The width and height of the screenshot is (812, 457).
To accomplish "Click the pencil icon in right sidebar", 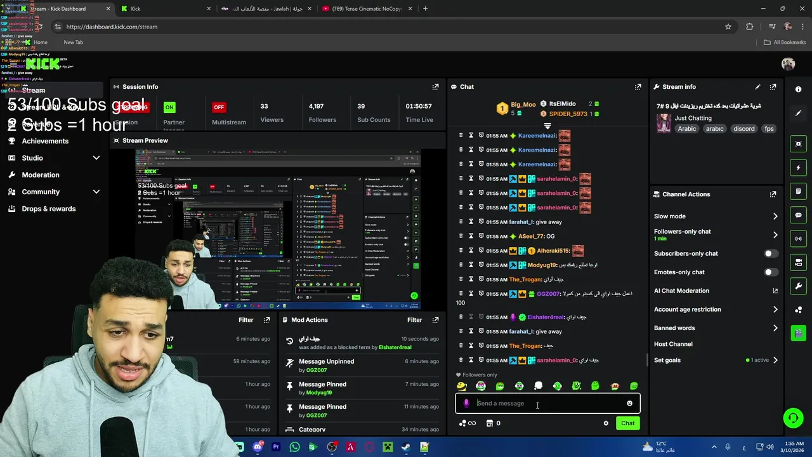I will point(799,113).
